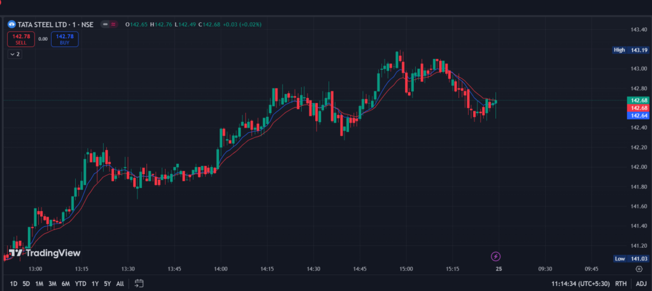Toggle RTH regular trading hours session
Viewport: 652px width, 291px height.
(621, 283)
